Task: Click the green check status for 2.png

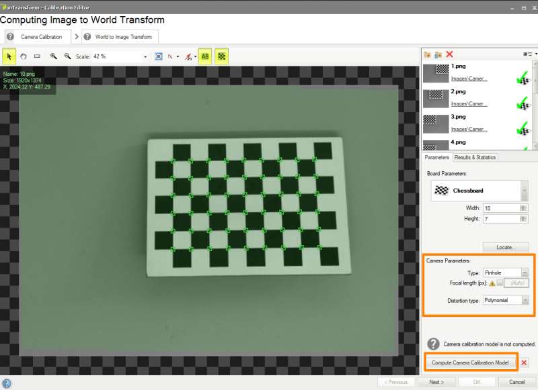Action: [x=523, y=103]
